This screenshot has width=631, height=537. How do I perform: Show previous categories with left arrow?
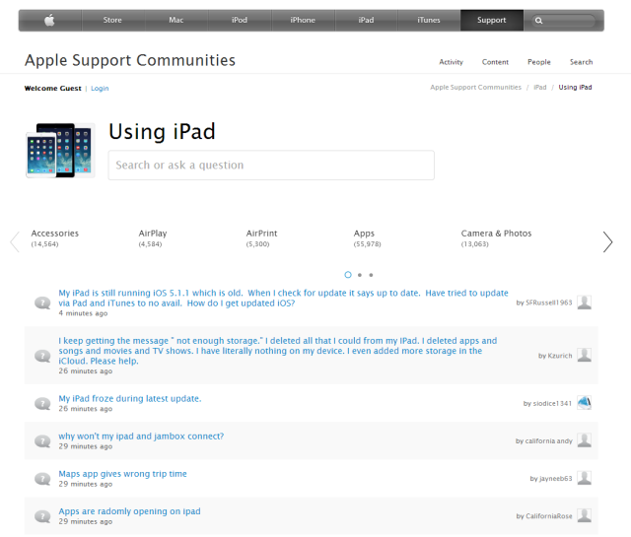click(15, 241)
